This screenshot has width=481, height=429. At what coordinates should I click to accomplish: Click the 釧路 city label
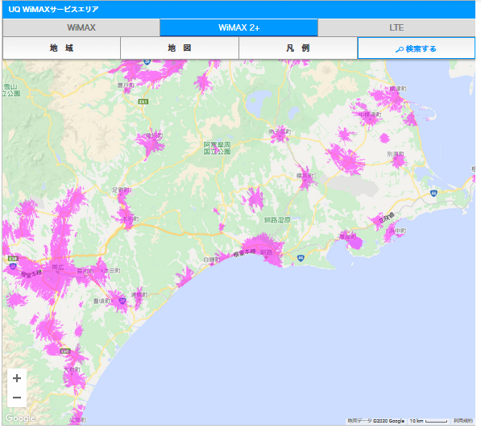coord(266,252)
